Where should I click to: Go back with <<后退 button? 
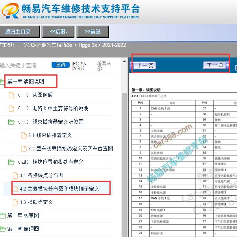(58, 32)
